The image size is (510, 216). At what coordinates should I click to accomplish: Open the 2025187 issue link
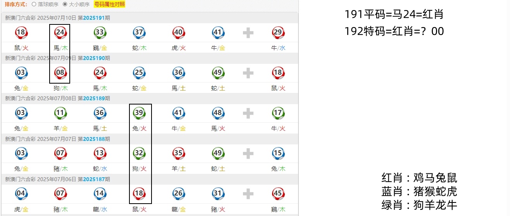click(93, 179)
